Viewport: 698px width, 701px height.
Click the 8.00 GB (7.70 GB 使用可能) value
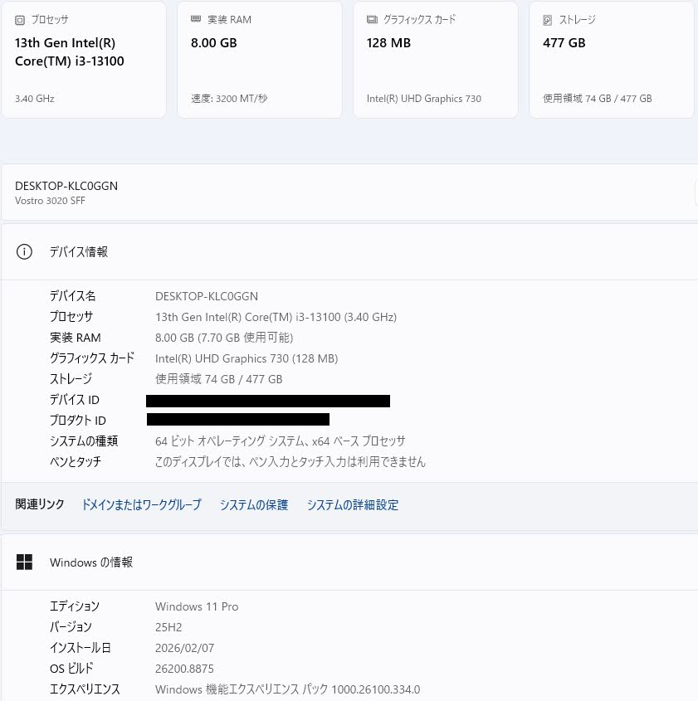click(224, 338)
